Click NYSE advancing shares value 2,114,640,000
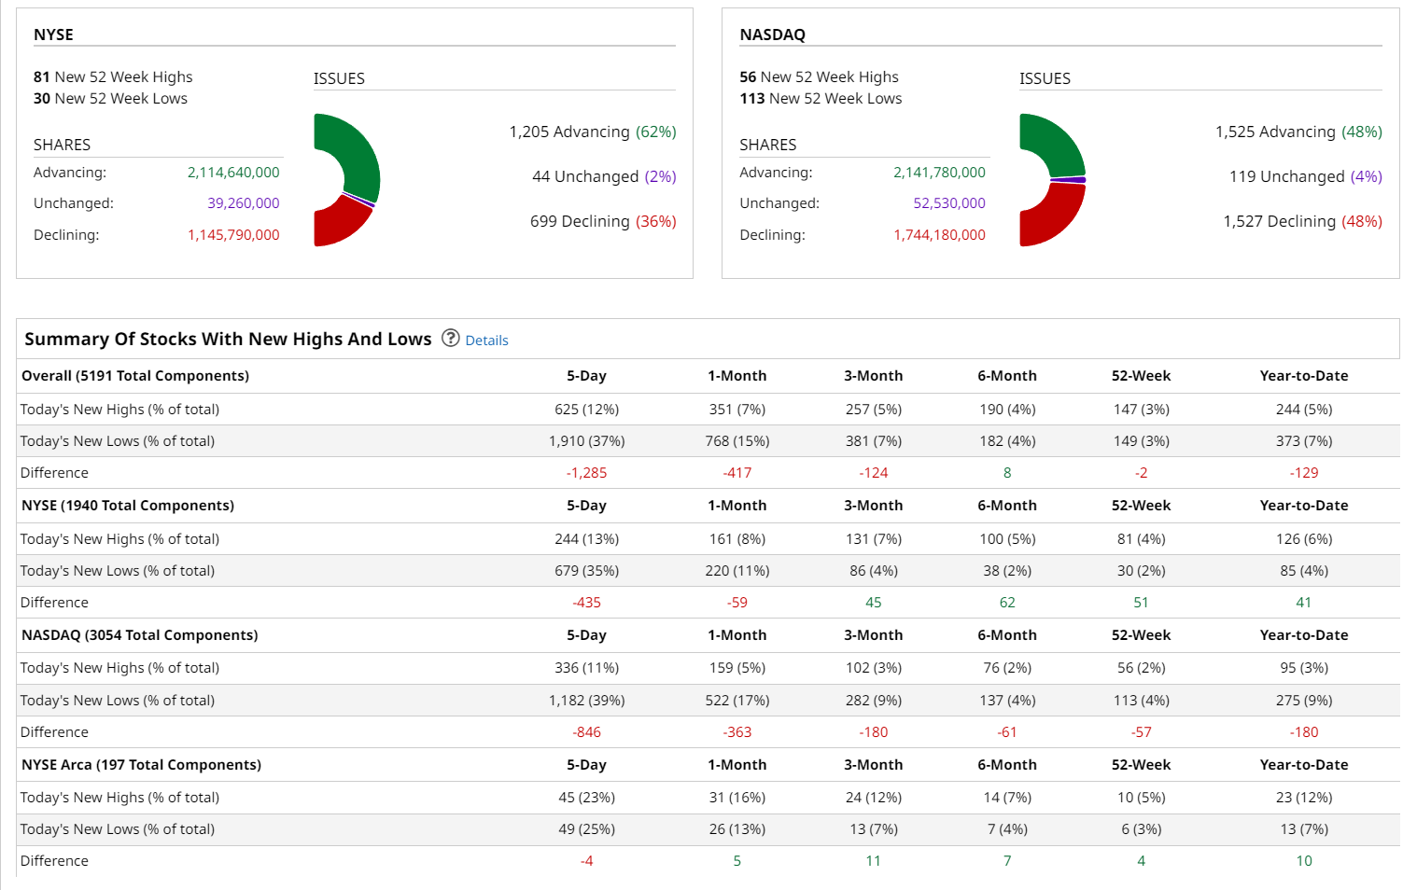This screenshot has height=890, width=1403. (233, 173)
